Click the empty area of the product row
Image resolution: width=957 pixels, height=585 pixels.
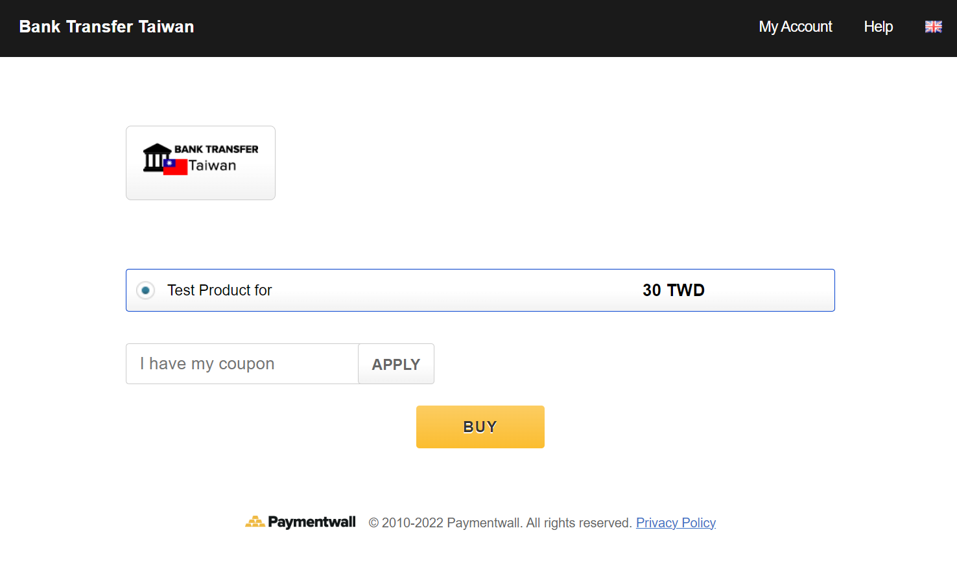[454, 290]
